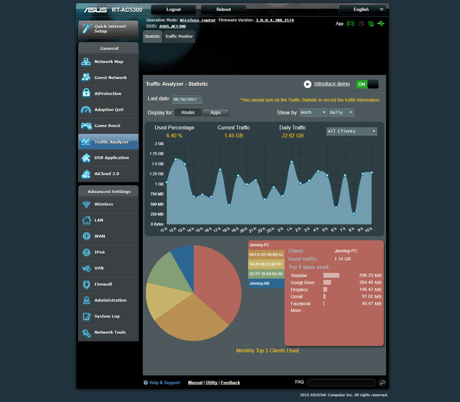Turn off the Traffic Analyzer ON switch
460x402 pixels.
pos(367,85)
